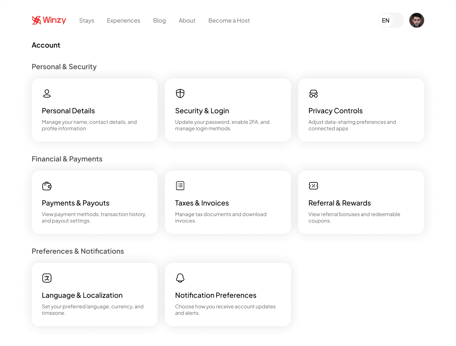The width and height of the screenshot is (456, 346).
Task: Open the Stays menu item
Action: click(87, 21)
